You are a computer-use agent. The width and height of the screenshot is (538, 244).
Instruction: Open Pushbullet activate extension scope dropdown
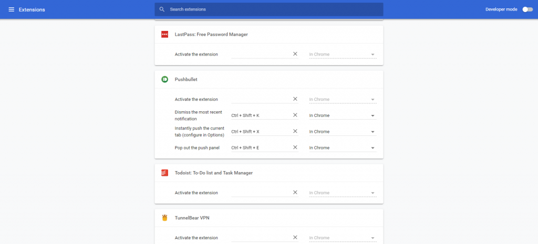tap(343, 99)
